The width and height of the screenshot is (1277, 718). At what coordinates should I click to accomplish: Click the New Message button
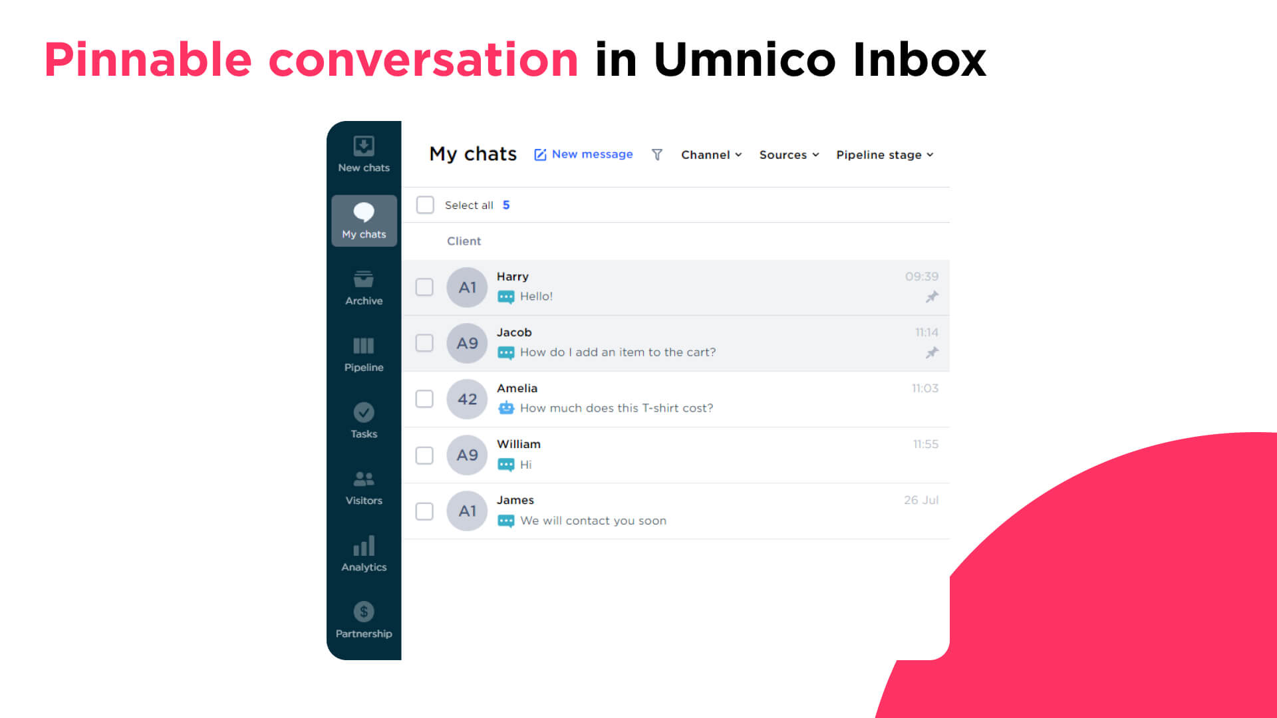click(x=583, y=155)
